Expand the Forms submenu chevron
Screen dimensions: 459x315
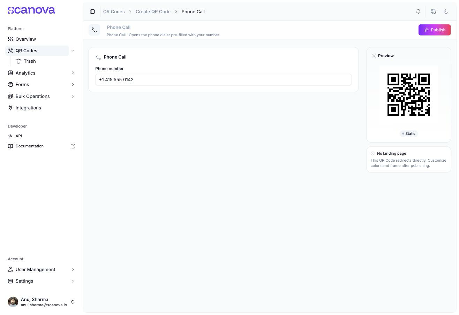pyautogui.click(x=73, y=84)
